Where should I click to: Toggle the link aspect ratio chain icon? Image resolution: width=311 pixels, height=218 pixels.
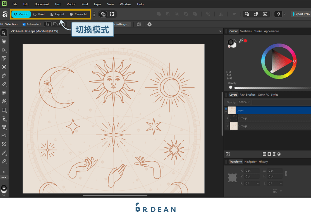(x=286, y=173)
